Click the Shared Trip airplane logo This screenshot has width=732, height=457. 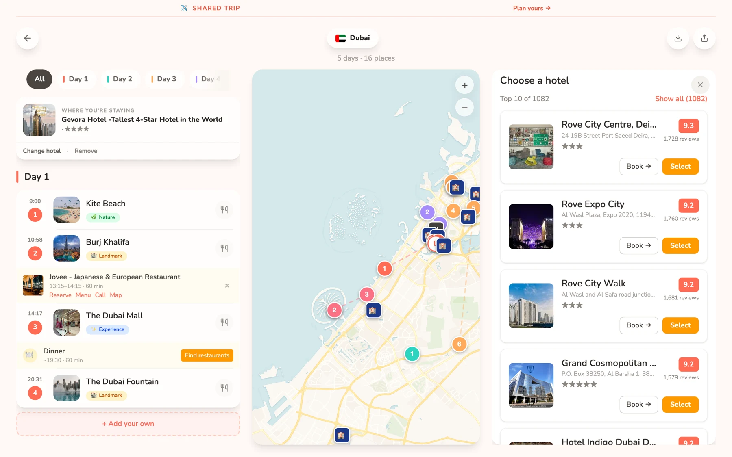[184, 8]
